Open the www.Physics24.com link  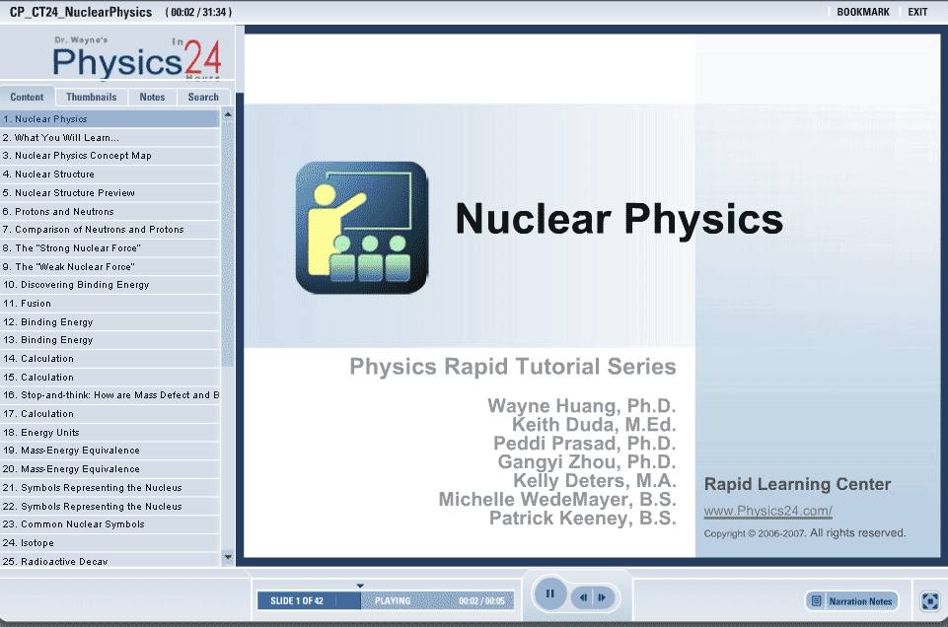click(x=767, y=511)
